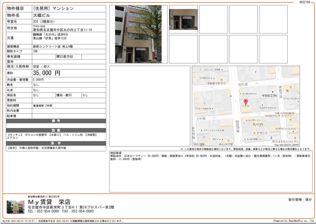Select the rent amount 35,000 円
This screenshot has height=224, width=316.
pos(46,73)
